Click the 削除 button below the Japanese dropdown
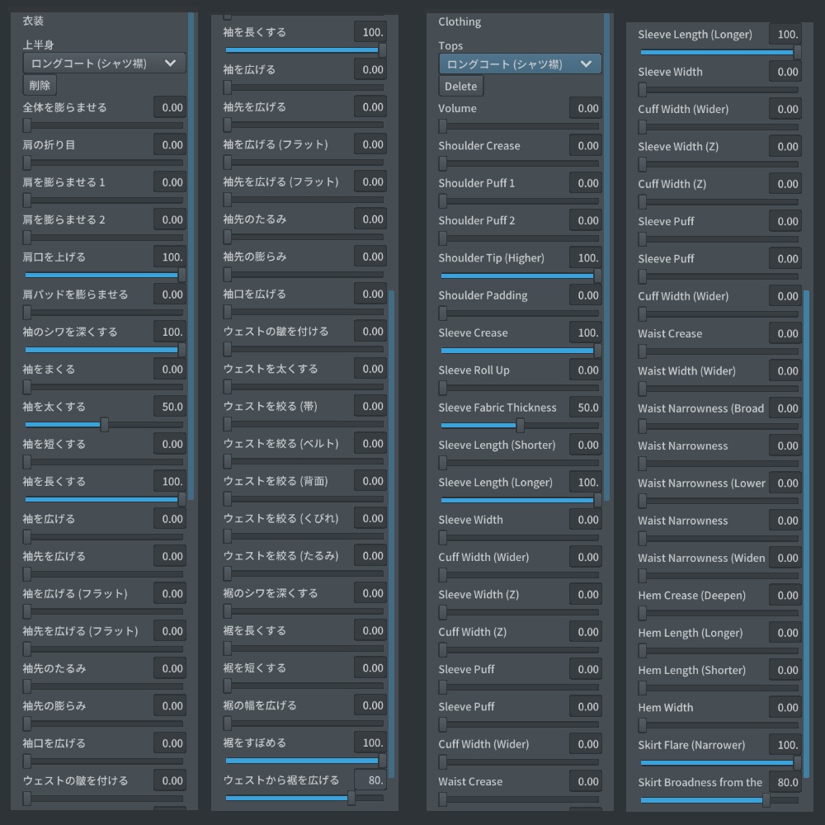Screen dimensions: 825x825 [x=39, y=85]
